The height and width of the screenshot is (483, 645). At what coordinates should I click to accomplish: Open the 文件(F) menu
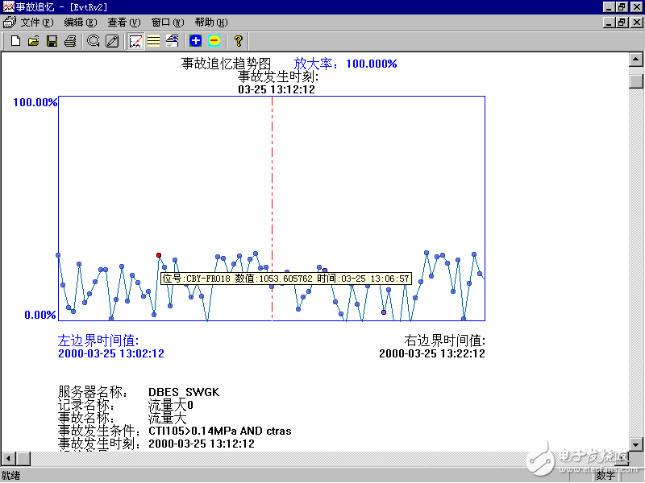36,23
